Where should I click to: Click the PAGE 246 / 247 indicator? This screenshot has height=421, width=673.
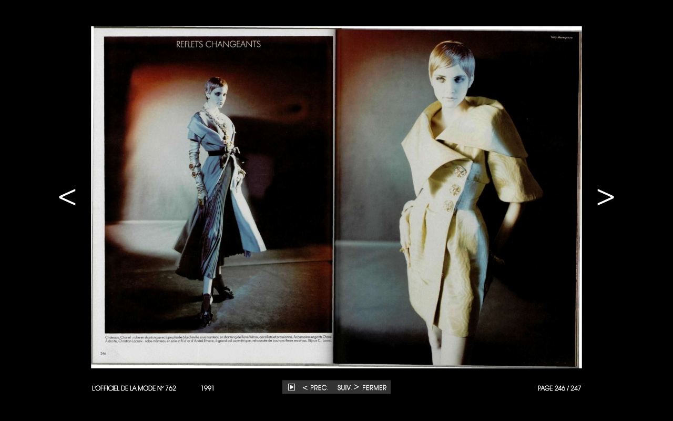point(559,388)
